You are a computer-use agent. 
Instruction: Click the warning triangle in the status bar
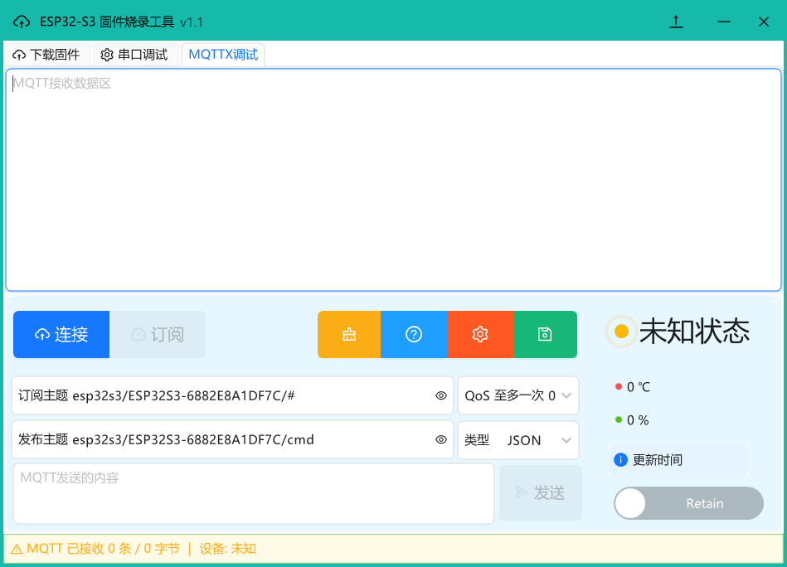(17, 549)
